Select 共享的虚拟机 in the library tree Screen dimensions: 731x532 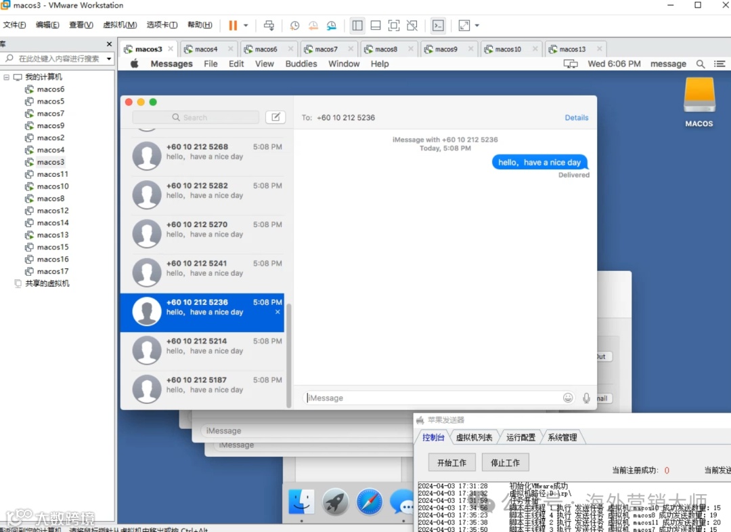click(47, 283)
